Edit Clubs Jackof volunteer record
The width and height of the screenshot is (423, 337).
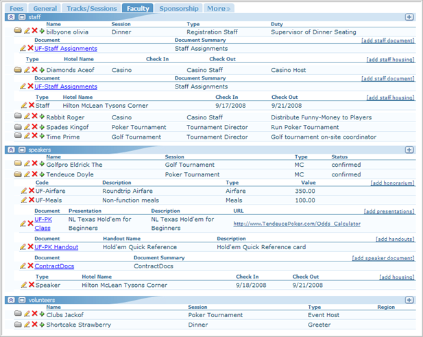point(27,314)
